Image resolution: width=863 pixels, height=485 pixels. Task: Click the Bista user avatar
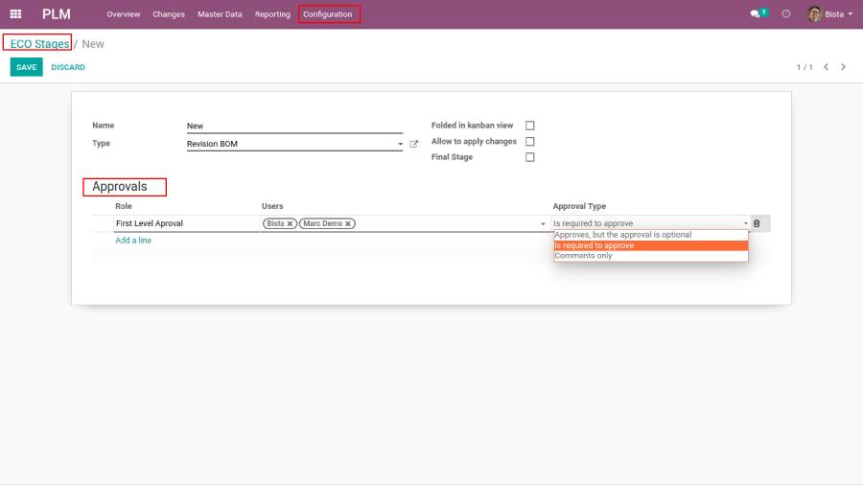[815, 14]
